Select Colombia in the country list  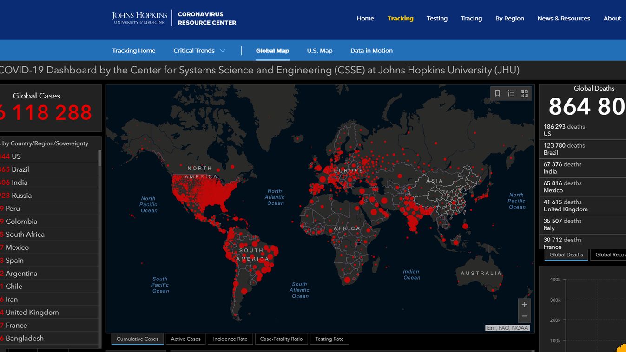pos(49,222)
